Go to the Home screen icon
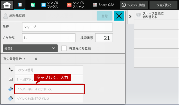The height and width of the screenshot is (105, 179). pyautogui.click(x=7, y=5)
